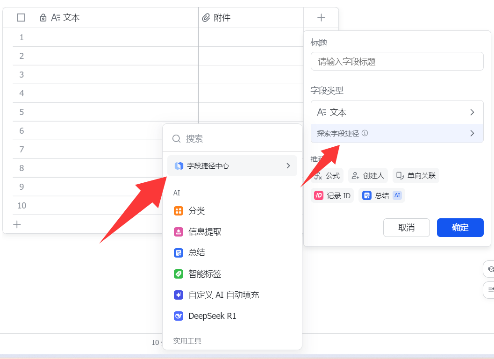
Task: Open the 文本 field type dropdown
Action: [x=397, y=112]
